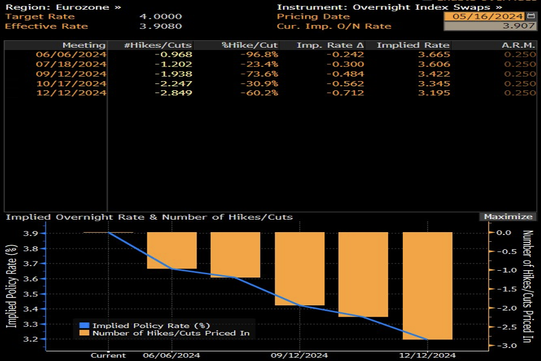Click the blue Implied Policy Rate legend swatch
541x361 pixels.
coord(84,325)
